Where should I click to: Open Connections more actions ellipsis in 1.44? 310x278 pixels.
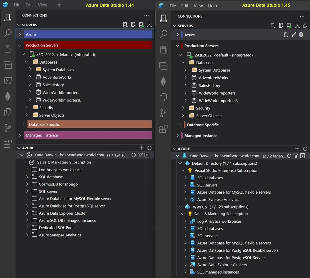[x=146, y=15]
